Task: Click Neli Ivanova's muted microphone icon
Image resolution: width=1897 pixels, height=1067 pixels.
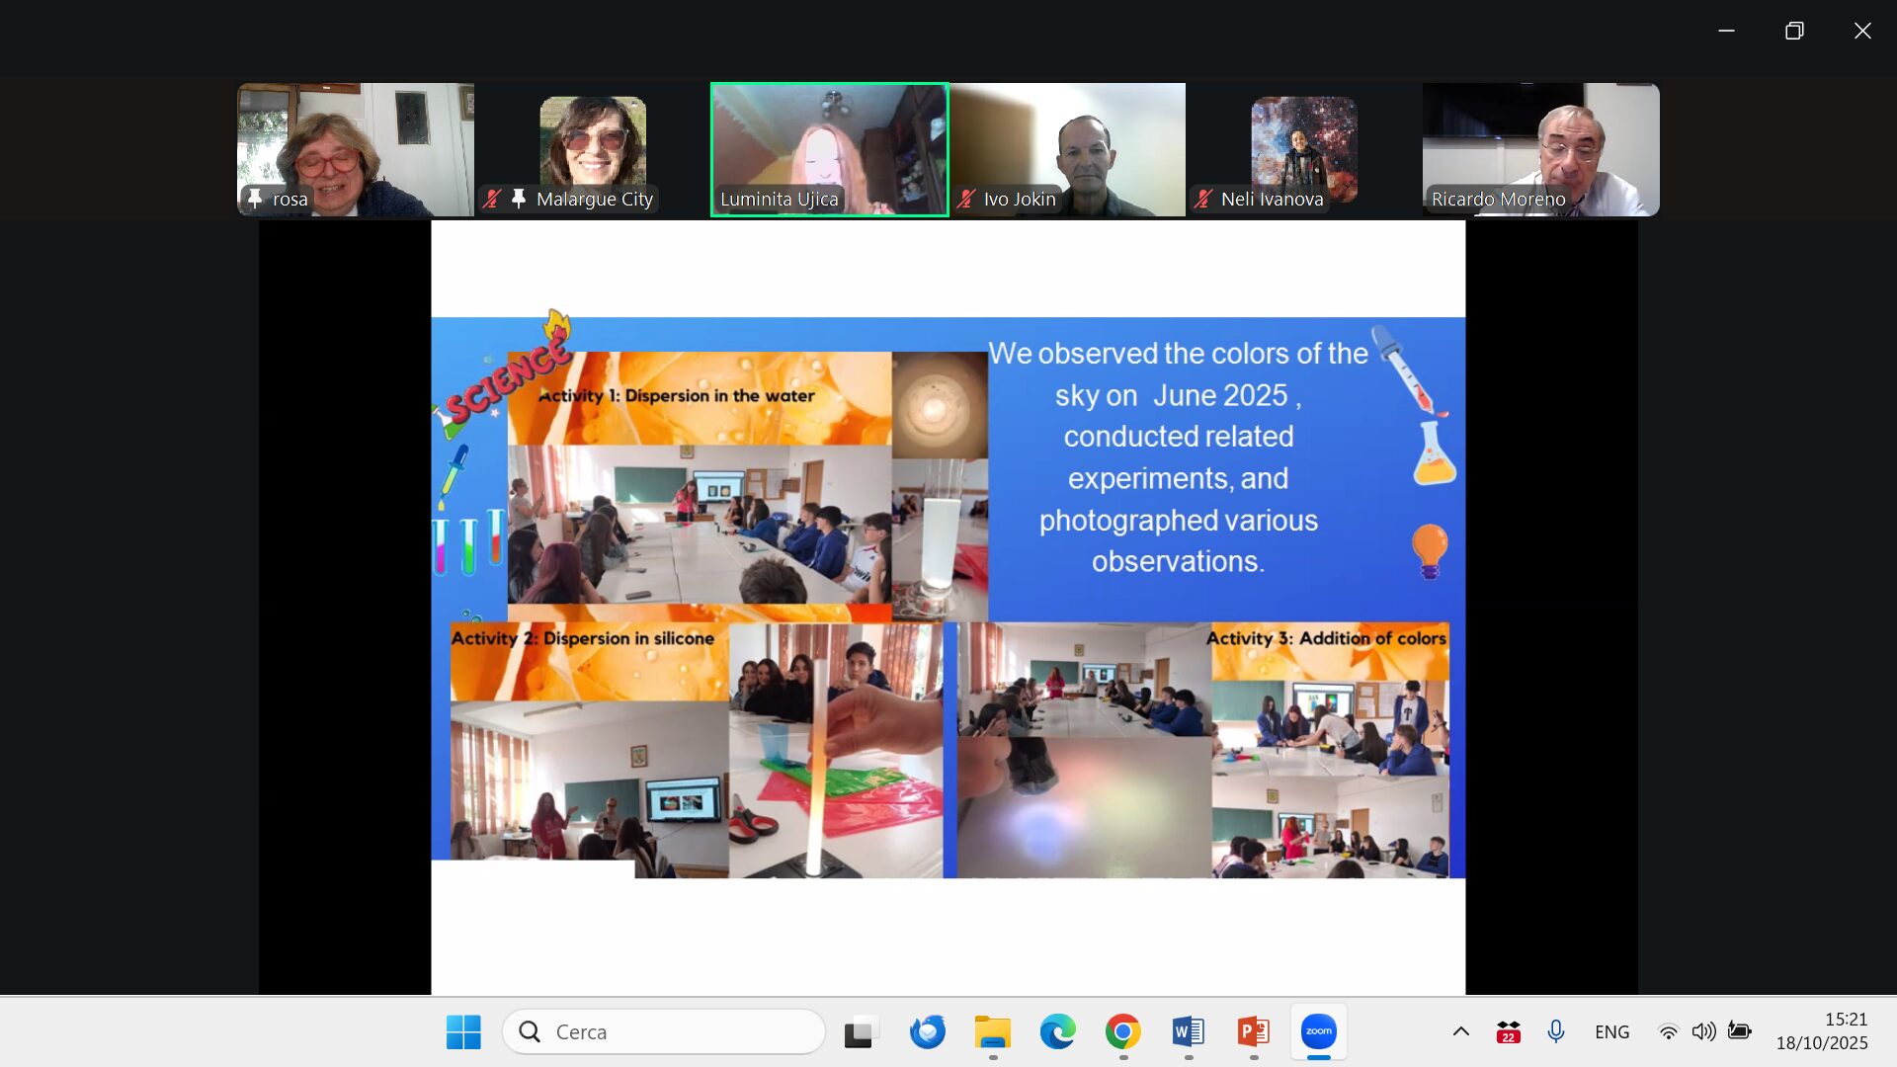Action: 1203,199
